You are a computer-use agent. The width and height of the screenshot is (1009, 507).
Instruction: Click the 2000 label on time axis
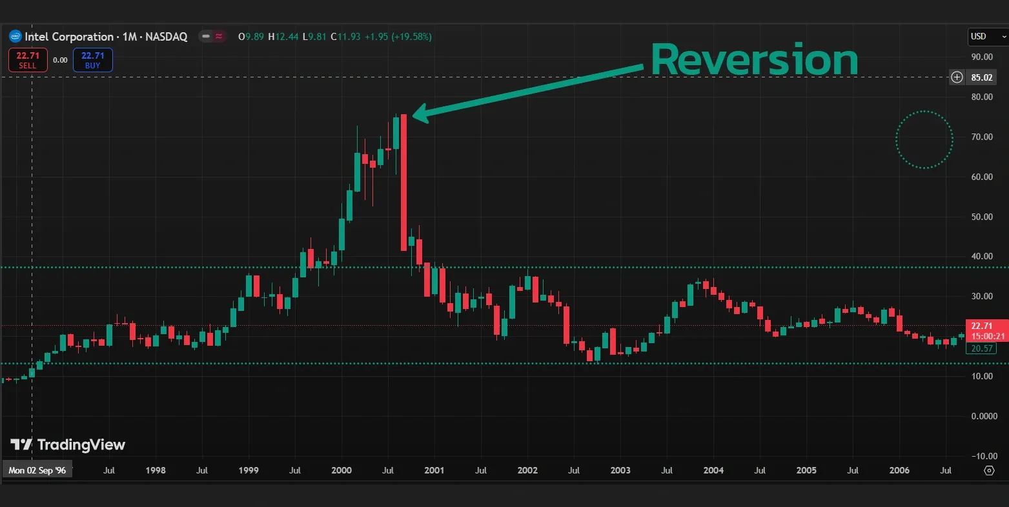click(x=341, y=470)
